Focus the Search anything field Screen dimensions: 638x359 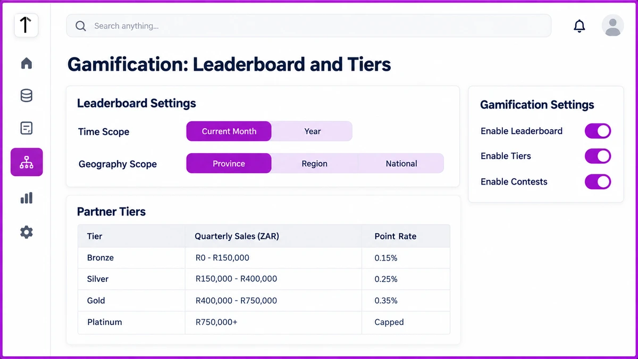(x=308, y=26)
